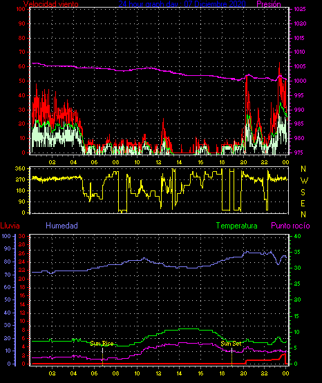322x383 pixels.
Task: Click the 'Presión' magenta title label
Action: [x=269, y=4]
